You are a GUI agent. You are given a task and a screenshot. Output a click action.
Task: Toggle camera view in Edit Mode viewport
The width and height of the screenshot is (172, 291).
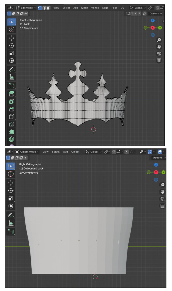pyautogui.click(x=159, y=54)
